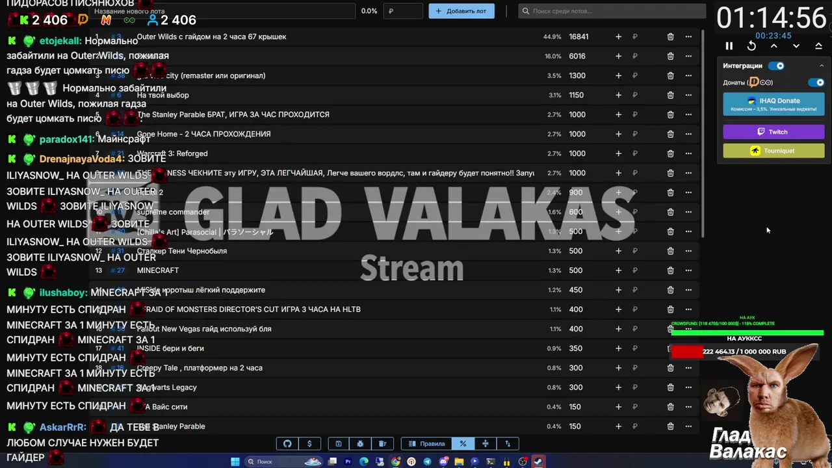Click ruble icon on the Warcraft 3: Reforged lot
This screenshot has width=832, height=468.
click(635, 154)
